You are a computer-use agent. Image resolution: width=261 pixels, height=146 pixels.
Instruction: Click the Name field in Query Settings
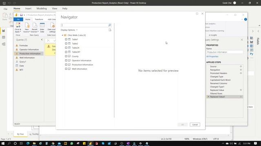tap(225, 52)
